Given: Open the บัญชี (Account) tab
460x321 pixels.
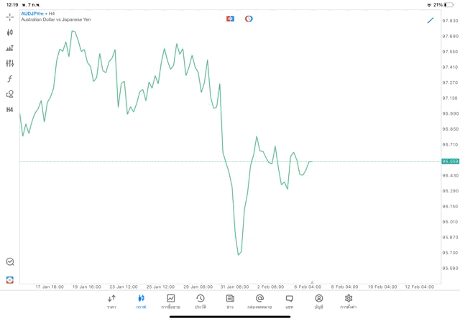Looking at the screenshot, I should tap(318, 302).
